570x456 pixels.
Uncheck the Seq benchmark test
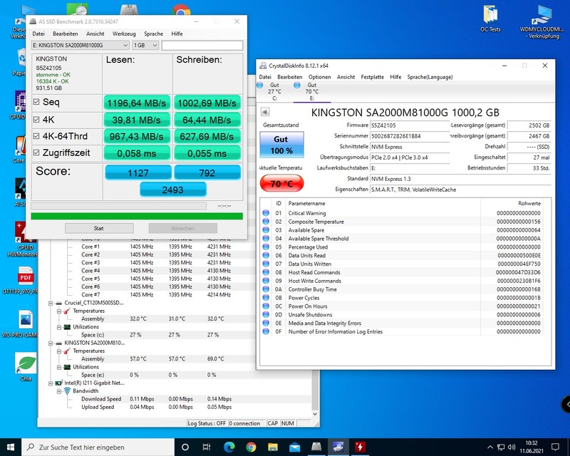[37, 103]
